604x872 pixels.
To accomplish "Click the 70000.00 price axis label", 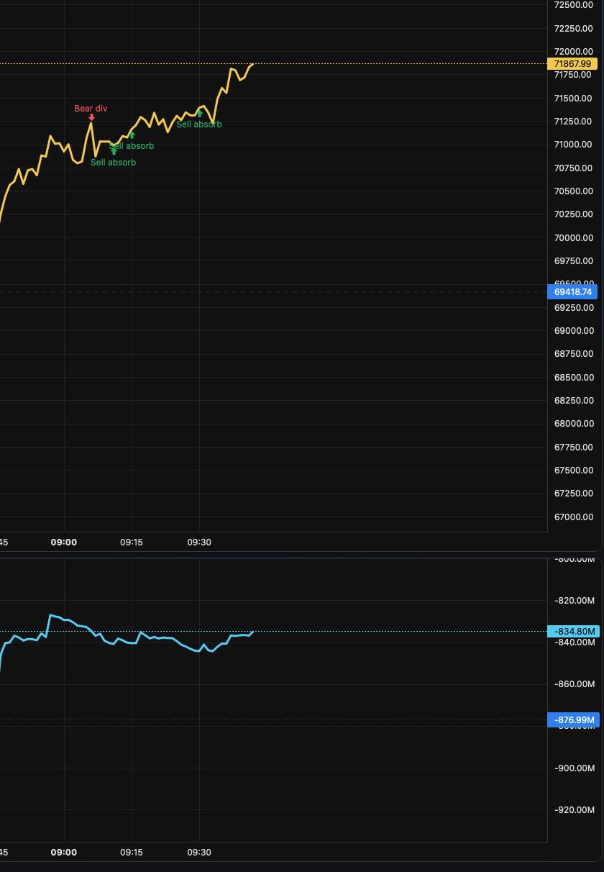I will [574, 237].
